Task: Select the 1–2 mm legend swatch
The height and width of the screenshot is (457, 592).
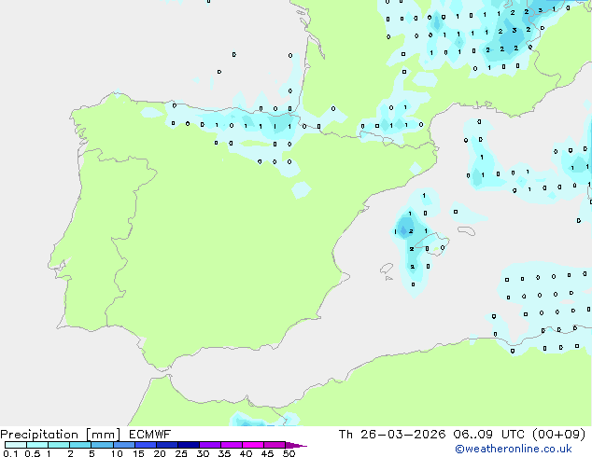Action: pos(59,445)
